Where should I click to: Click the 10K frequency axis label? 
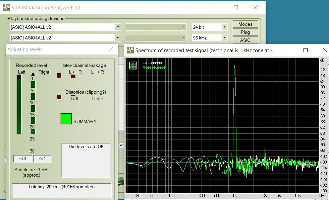click(297, 196)
